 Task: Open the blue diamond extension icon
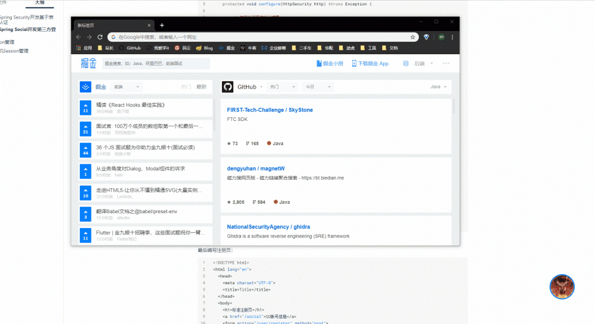coord(427,37)
